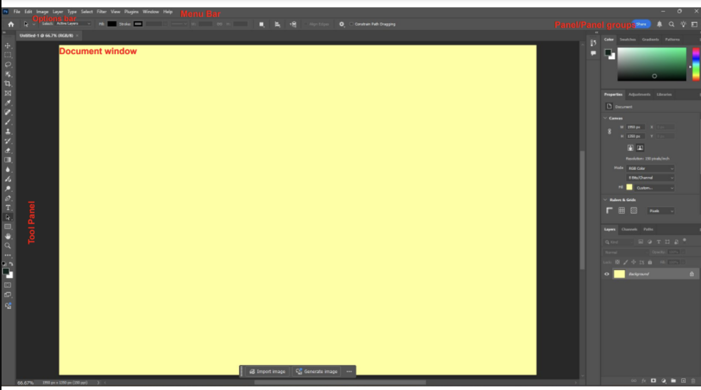Toggle pixel layer filter in Layers
The width and height of the screenshot is (701, 390).
pos(641,242)
